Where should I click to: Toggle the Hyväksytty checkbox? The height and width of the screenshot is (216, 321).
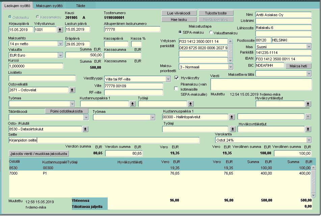(x=176, y=78)
